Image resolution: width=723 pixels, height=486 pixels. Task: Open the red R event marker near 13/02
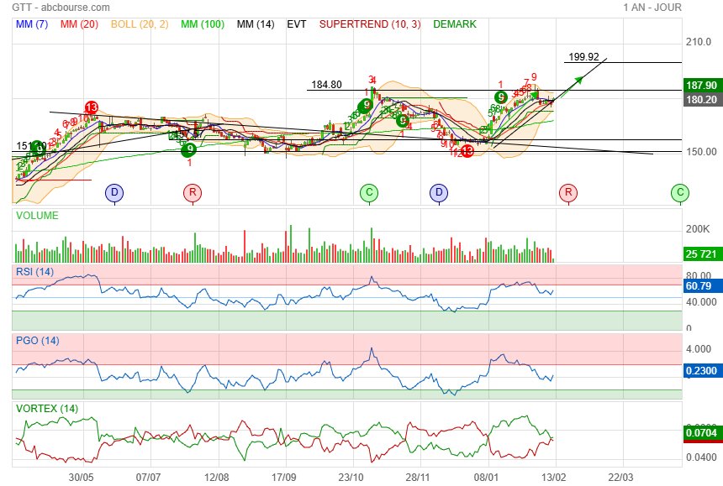pos(568,193)
